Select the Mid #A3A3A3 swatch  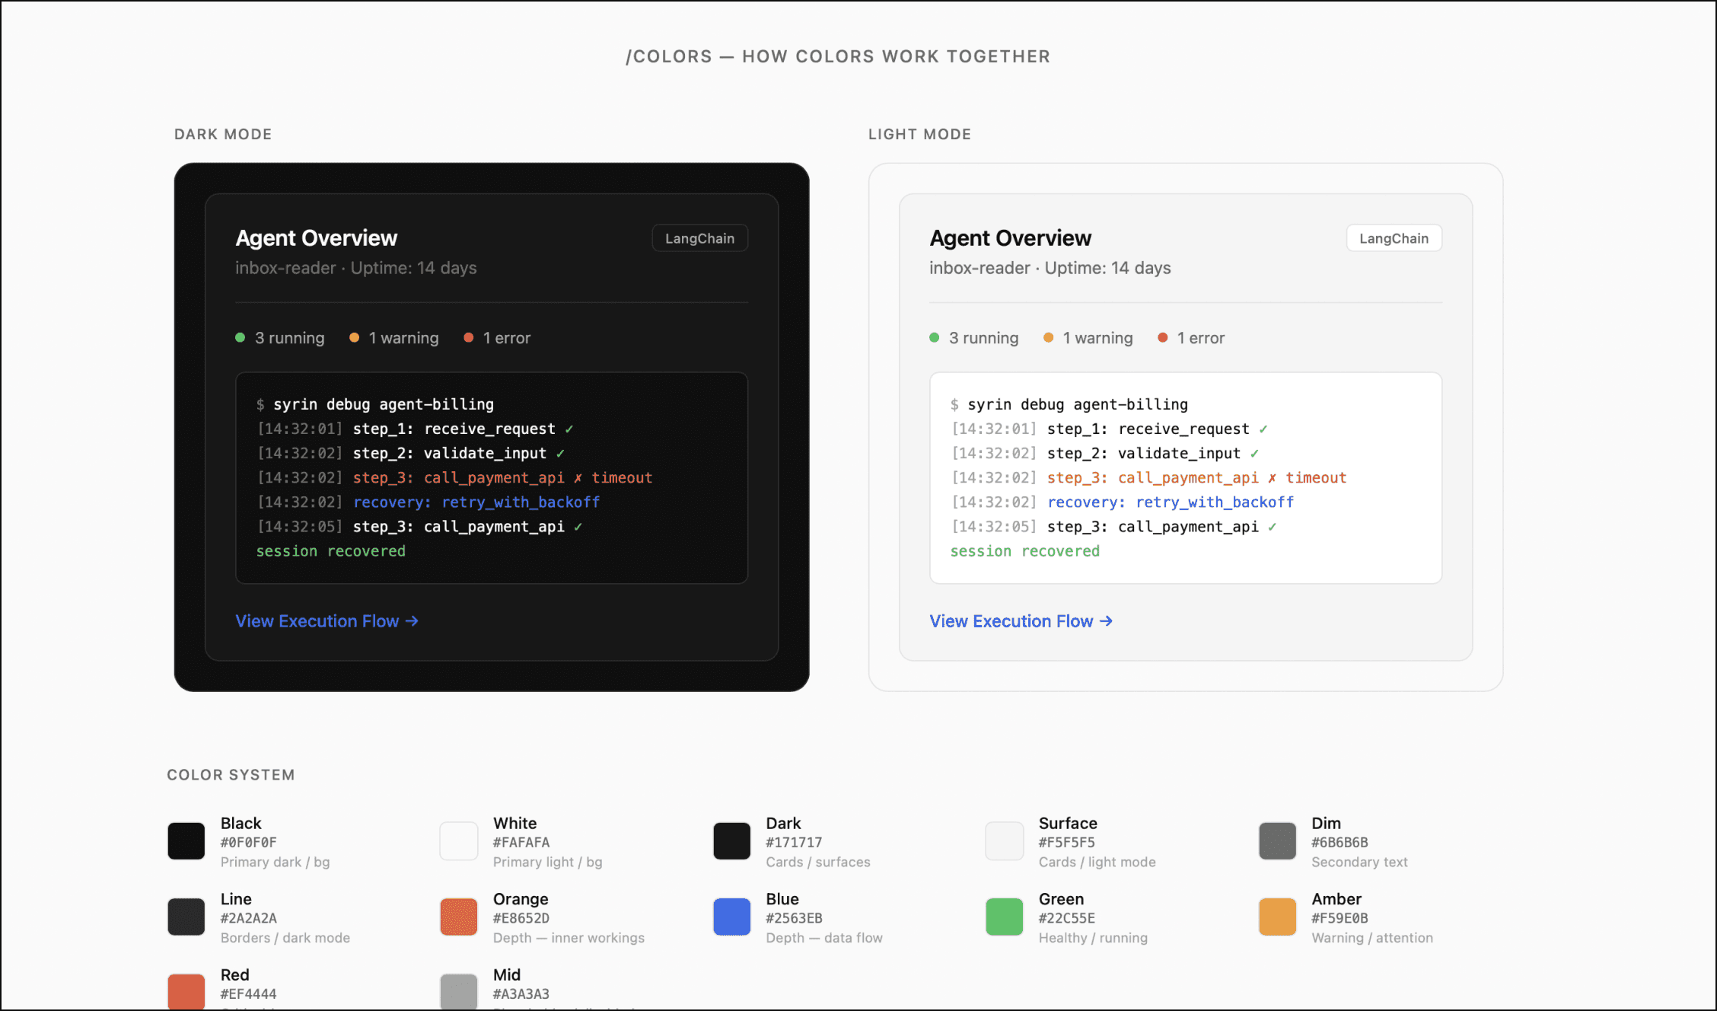[x=459, y=991]
